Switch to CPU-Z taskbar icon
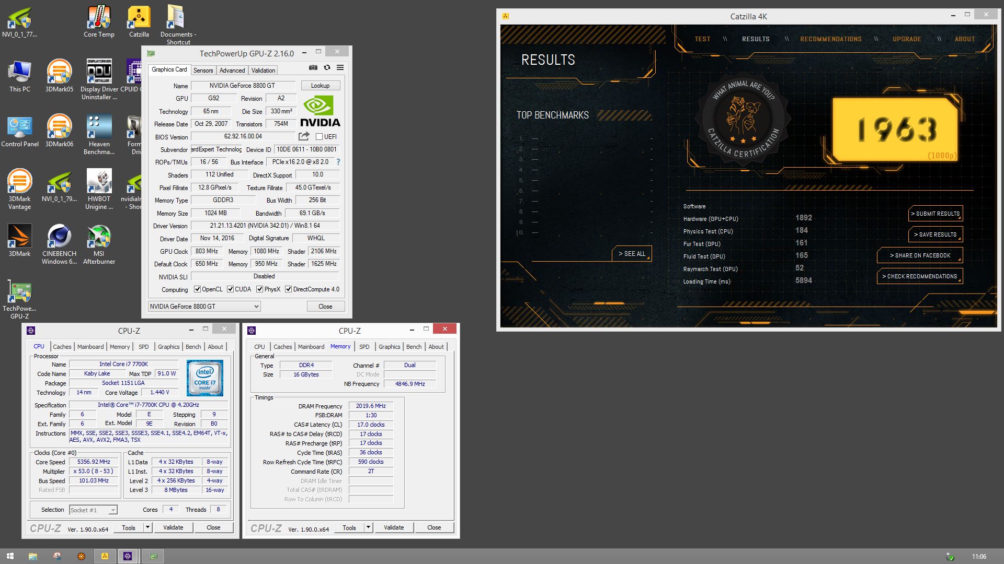The width and height of the screenshot is (1004, 564). [128, 556]
